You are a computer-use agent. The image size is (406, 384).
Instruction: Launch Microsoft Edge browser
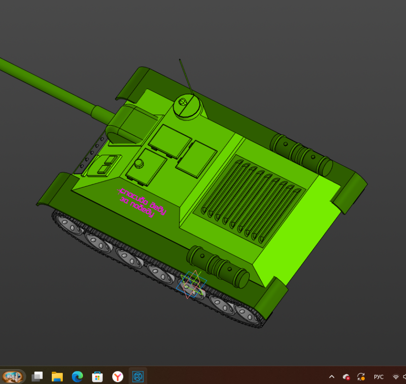tap(77, 376)
